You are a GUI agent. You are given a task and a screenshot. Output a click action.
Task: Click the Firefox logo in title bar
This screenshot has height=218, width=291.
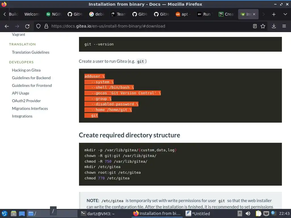(x=4, y=4)
